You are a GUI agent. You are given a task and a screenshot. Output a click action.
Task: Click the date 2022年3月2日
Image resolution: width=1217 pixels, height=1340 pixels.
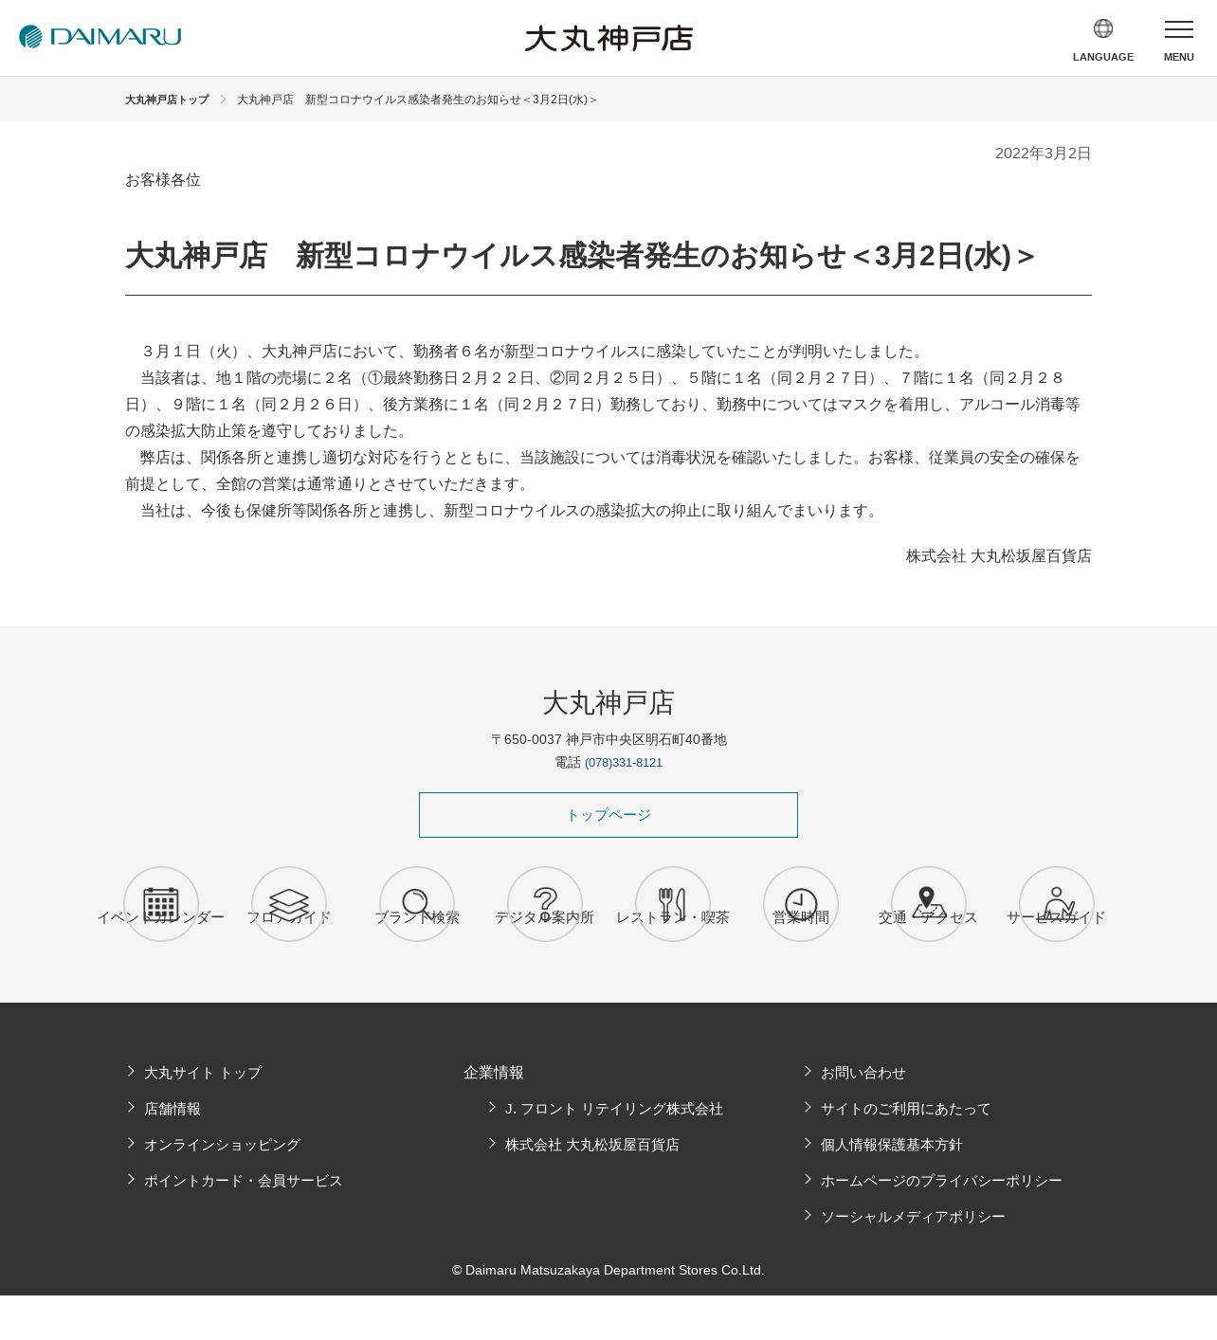click(1044, 154)
